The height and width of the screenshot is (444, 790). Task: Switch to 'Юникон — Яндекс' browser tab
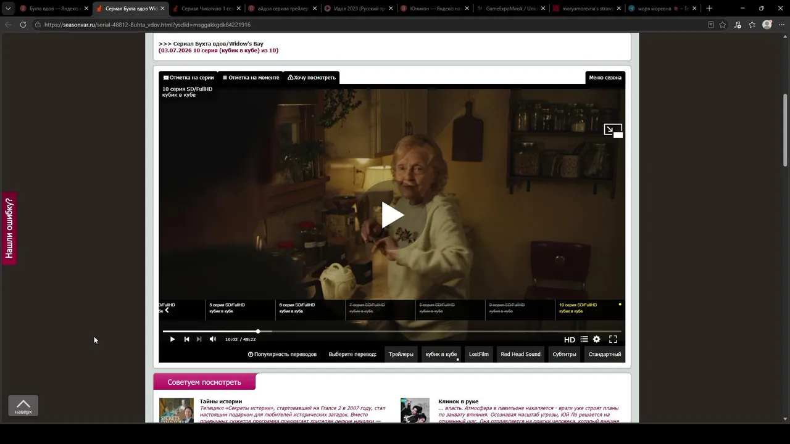pos(434,9)
